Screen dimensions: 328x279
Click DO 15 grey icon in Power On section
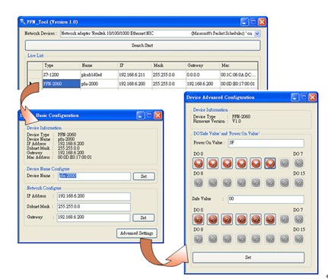click(299, 182)
